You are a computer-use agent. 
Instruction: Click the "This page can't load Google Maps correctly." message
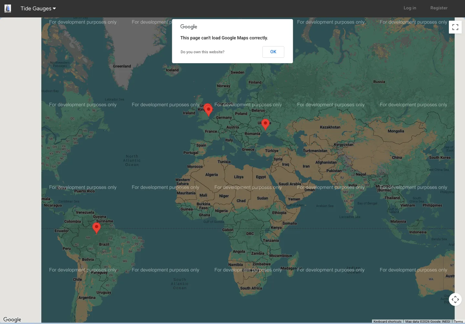pos(224,38)
